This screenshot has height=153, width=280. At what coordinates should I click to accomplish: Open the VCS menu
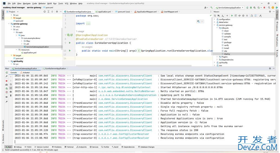(67, 4)
